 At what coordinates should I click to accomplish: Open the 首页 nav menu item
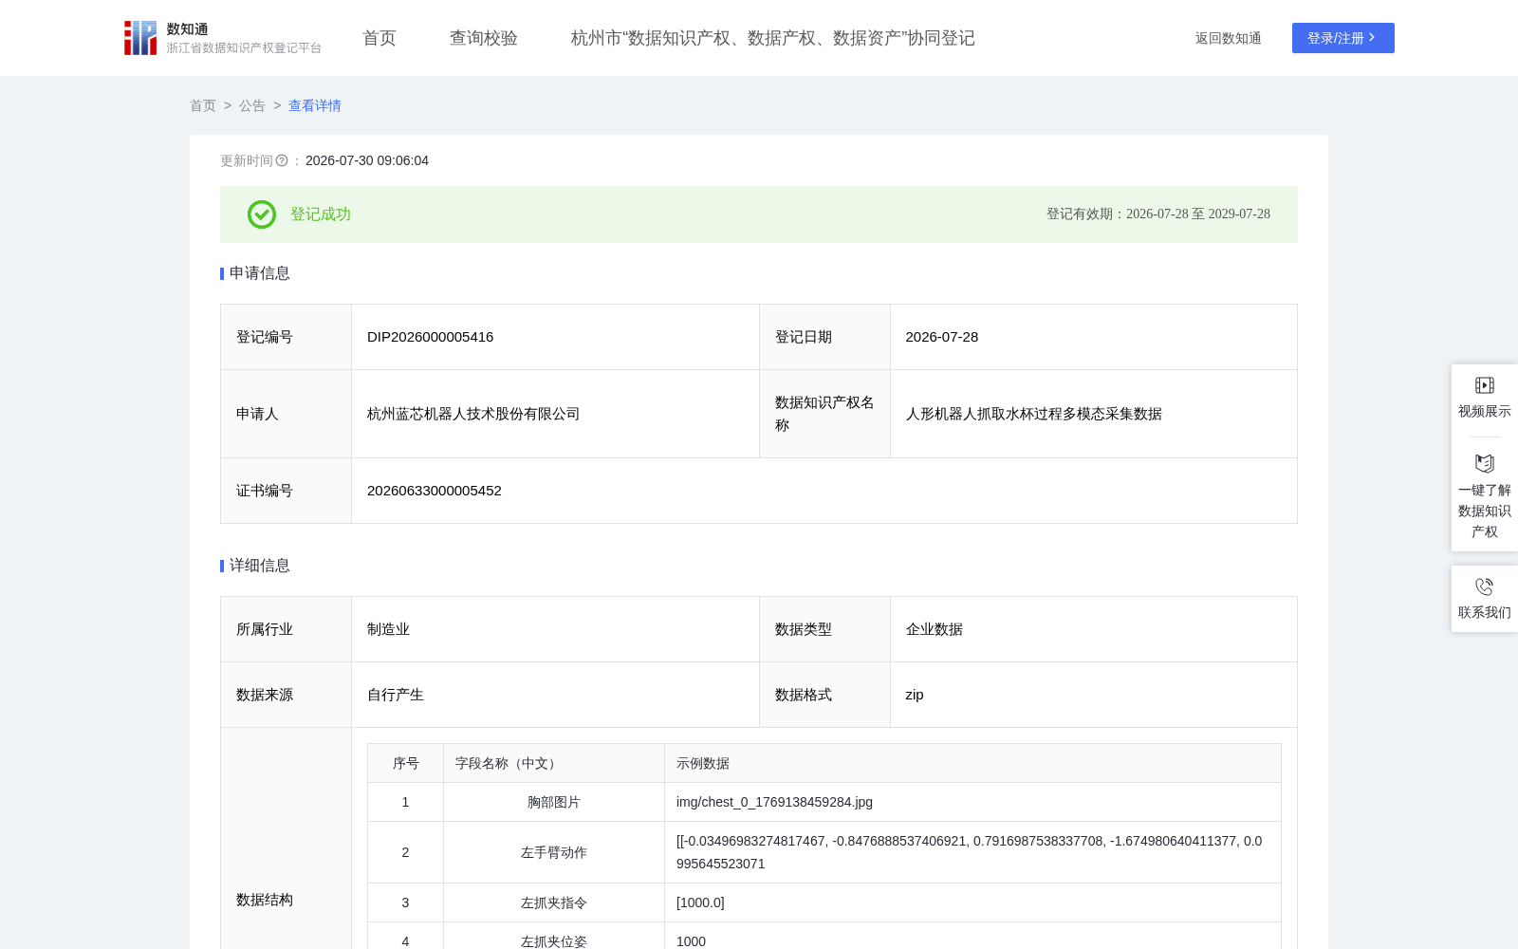tap(379, 38)
